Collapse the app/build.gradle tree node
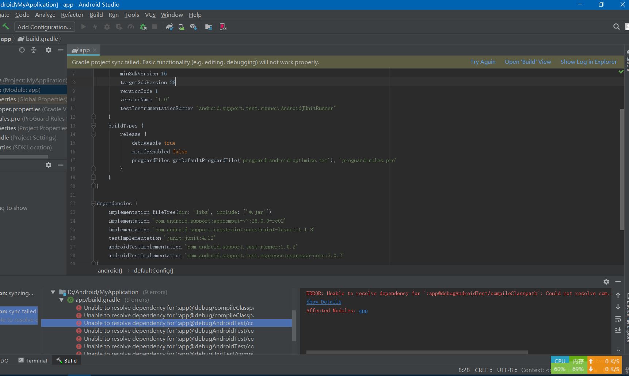Viewport: 629px width, 376px height. pyautogui.click(x=61, y=300)
